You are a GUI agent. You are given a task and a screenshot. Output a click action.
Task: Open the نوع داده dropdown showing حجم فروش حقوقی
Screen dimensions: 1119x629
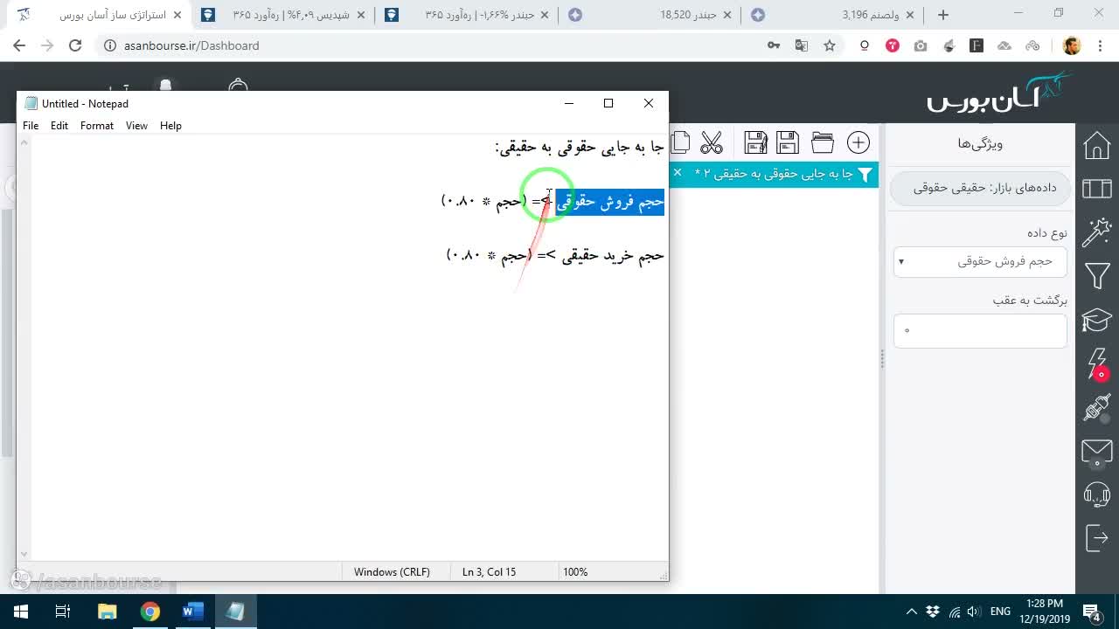(980, 261)
